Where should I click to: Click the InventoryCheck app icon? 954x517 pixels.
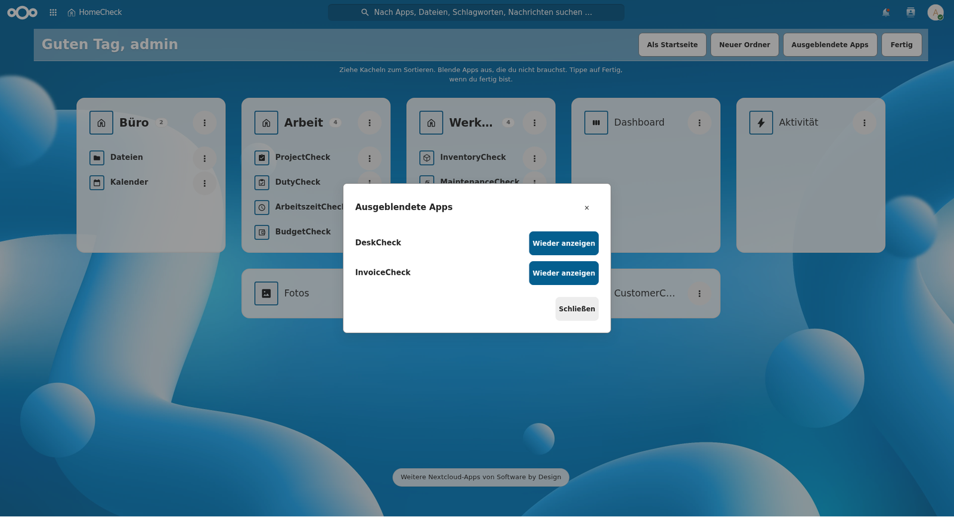coord(427,158)
